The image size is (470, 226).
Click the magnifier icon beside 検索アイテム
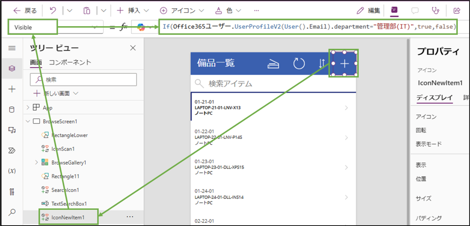(x=200, y=84)
